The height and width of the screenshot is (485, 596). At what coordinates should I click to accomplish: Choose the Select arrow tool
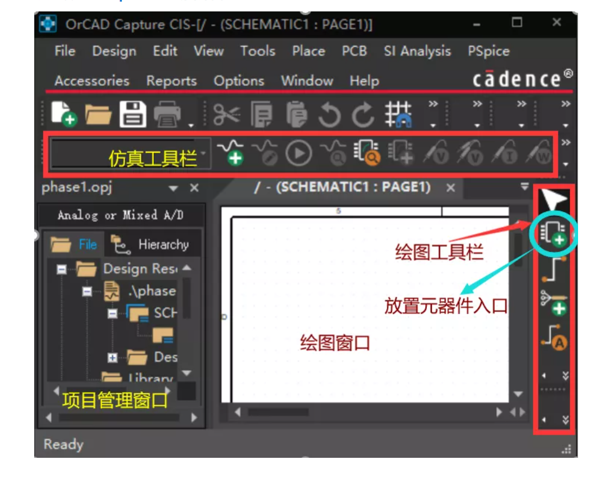(x=554, y=199)
